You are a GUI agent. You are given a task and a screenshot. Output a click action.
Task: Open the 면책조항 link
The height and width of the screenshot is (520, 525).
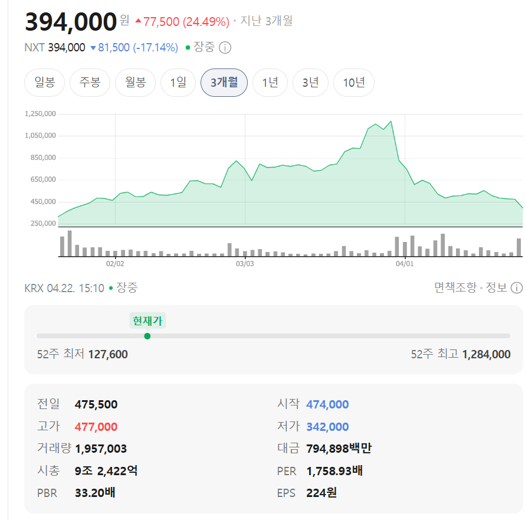455,287
